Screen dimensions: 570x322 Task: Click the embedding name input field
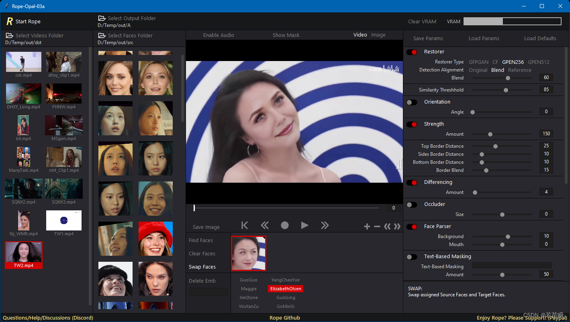pos(208,292)
